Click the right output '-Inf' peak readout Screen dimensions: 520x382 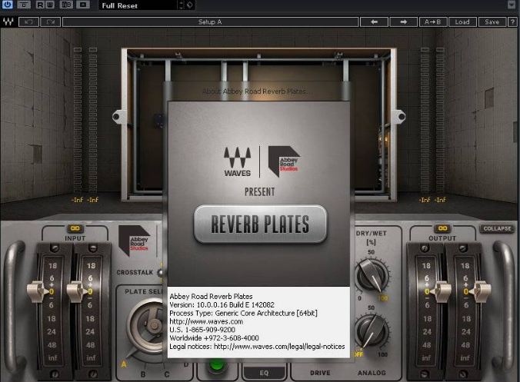tap(441, 200)
